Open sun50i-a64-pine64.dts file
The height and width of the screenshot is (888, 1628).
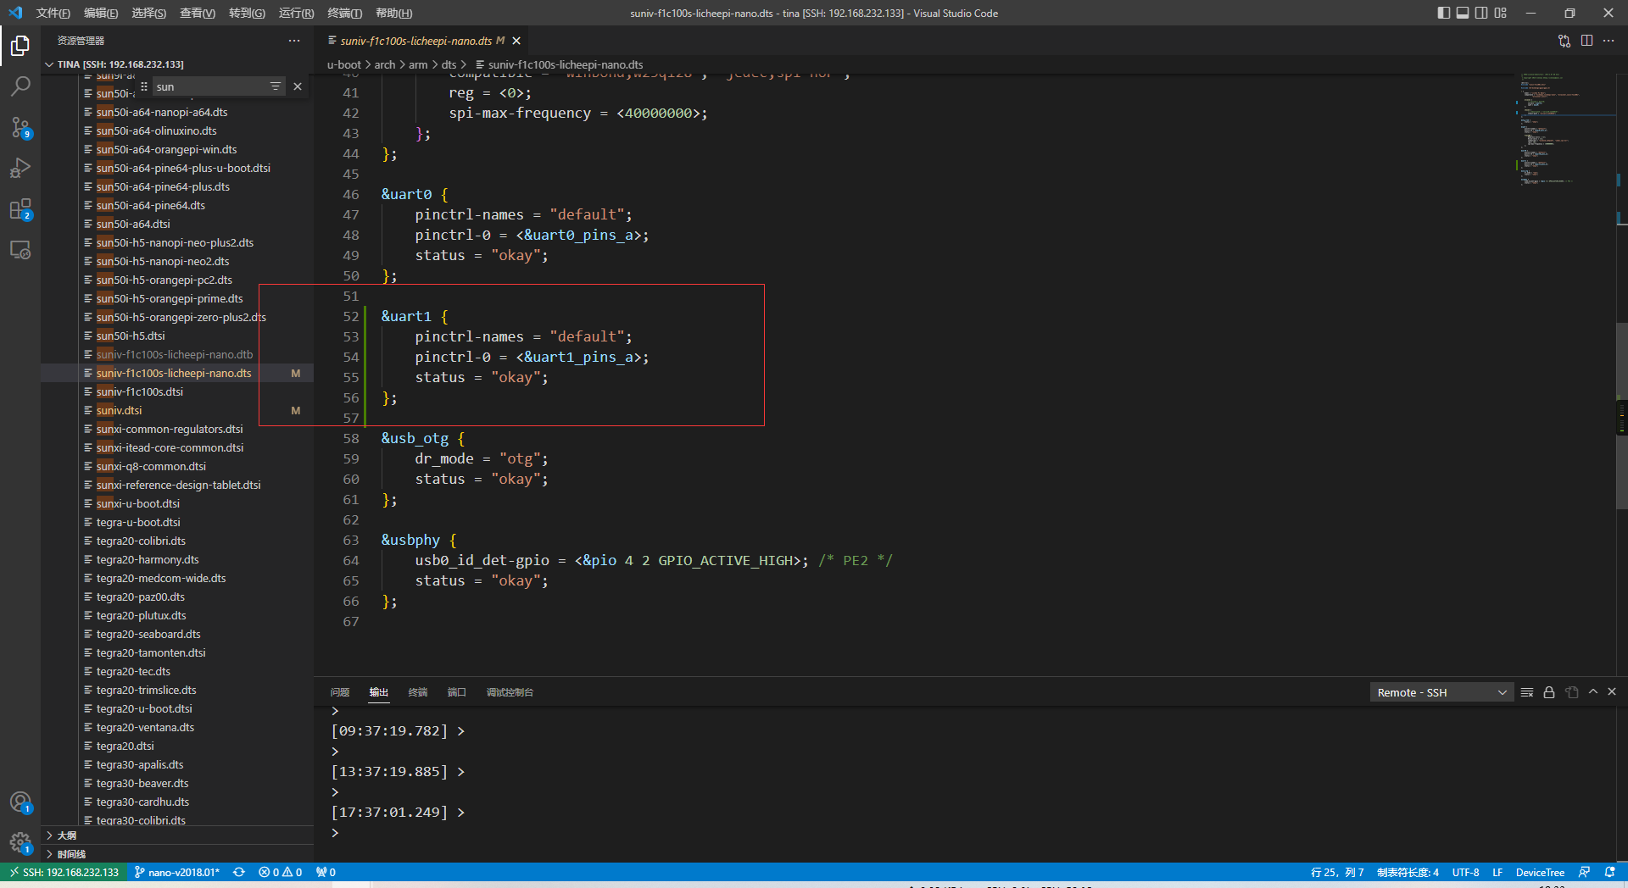[x=150, y=205]
